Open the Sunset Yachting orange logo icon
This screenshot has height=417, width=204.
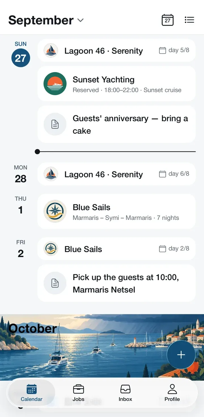coord(55,84)
